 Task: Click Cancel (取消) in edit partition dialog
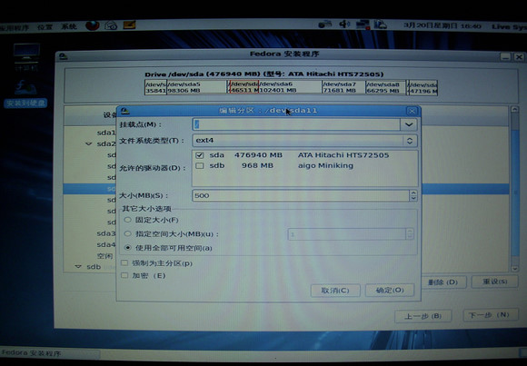335,291
